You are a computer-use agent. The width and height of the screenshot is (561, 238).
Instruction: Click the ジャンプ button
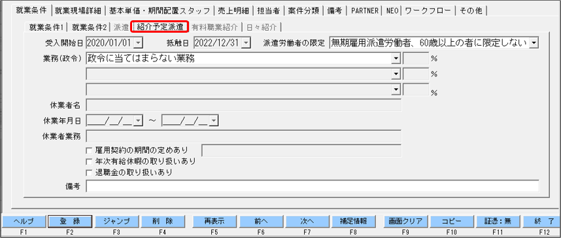click(116, 221)
